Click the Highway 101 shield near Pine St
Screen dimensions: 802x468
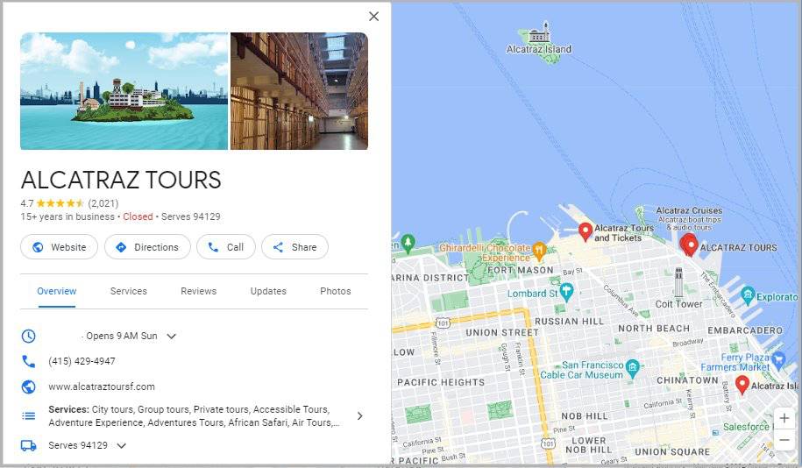tap(548, 443)
